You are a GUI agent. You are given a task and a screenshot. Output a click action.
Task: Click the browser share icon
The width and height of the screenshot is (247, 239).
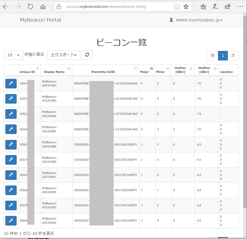tap(227, 7)
